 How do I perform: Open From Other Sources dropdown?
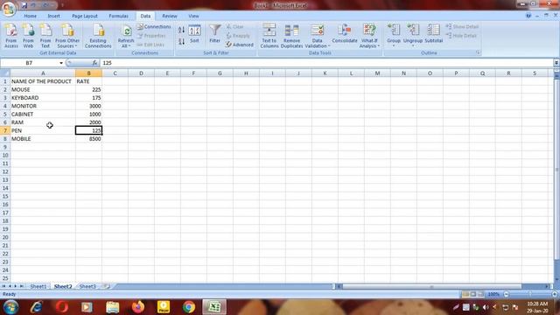pos(67,35)
